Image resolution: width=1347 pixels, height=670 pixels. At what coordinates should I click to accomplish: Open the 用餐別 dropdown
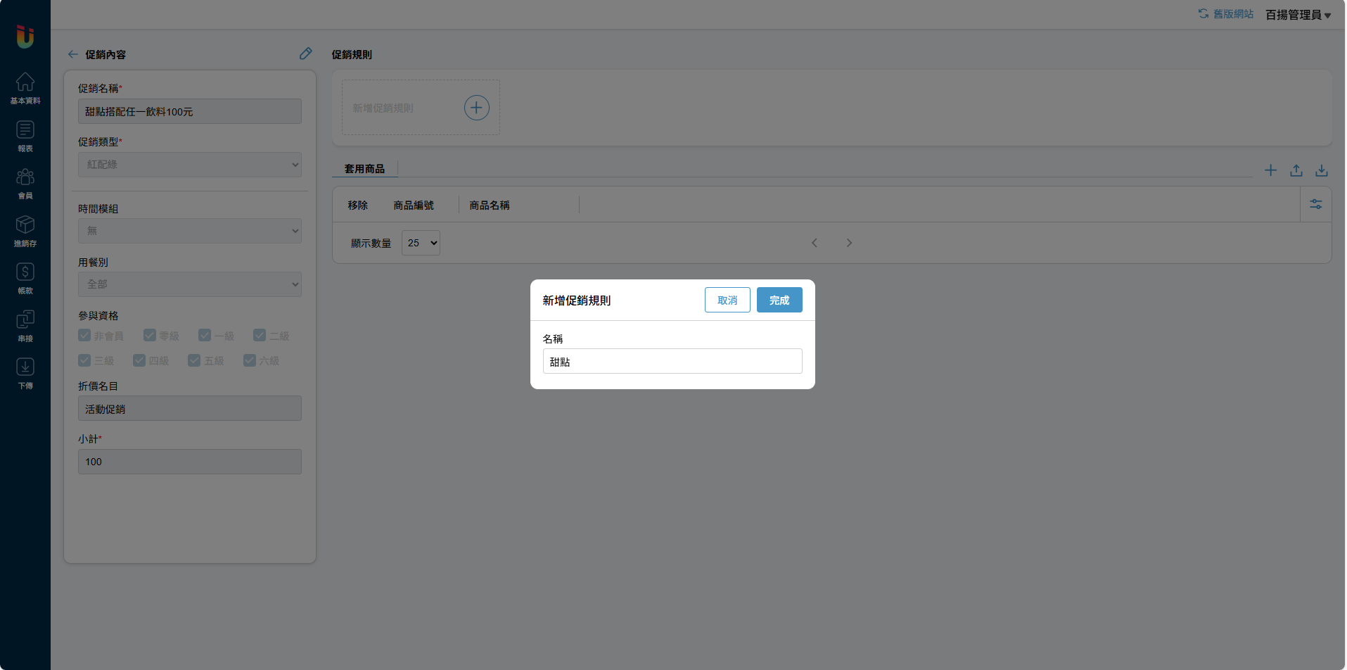[x=190, y=284]
